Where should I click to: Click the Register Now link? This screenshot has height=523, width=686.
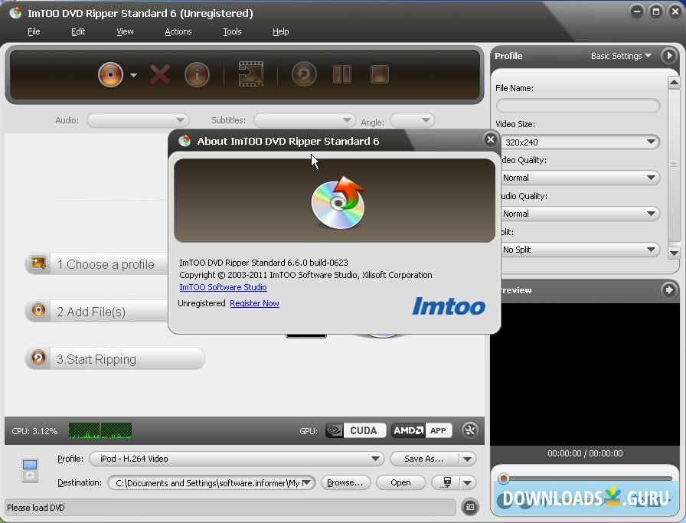click(x=254, y=303)
